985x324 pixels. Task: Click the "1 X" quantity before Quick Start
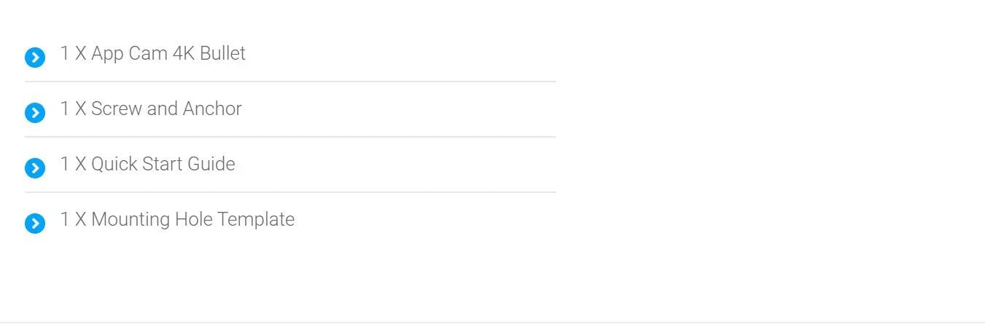73,164
